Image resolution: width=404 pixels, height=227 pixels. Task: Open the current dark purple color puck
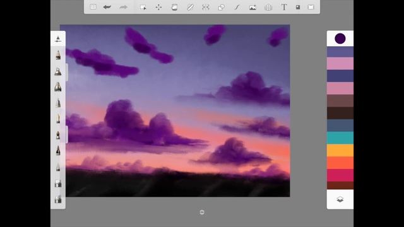click(340, 38)
